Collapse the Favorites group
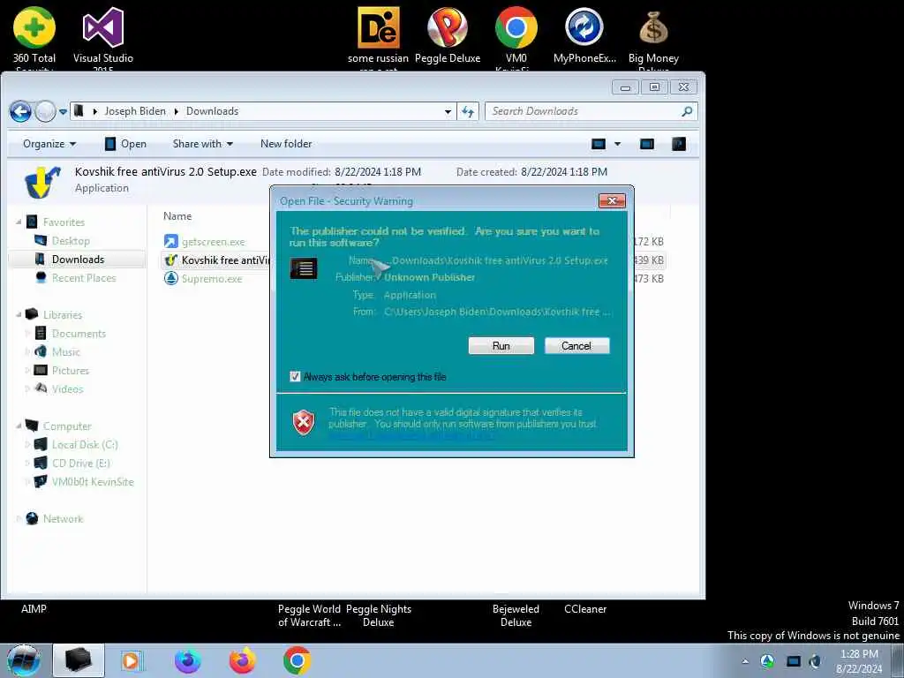Screen dimensions: 904x678 (19, 222)
